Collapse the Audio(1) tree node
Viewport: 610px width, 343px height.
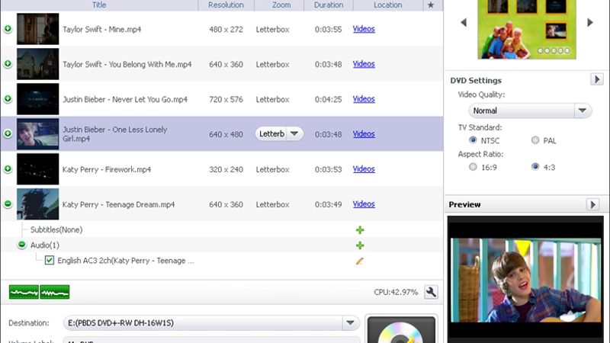pos(22,245)
